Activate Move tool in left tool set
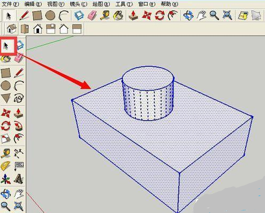Screen dimensions: 265x213 (6, 113)
